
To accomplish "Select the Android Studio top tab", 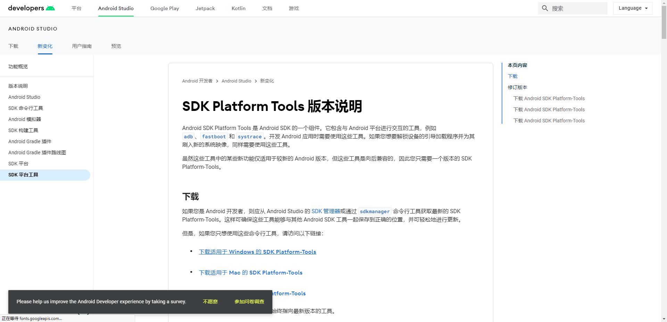I will pos(116,8).
